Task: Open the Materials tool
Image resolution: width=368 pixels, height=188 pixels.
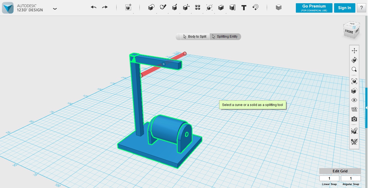Action: coord(279,8)
